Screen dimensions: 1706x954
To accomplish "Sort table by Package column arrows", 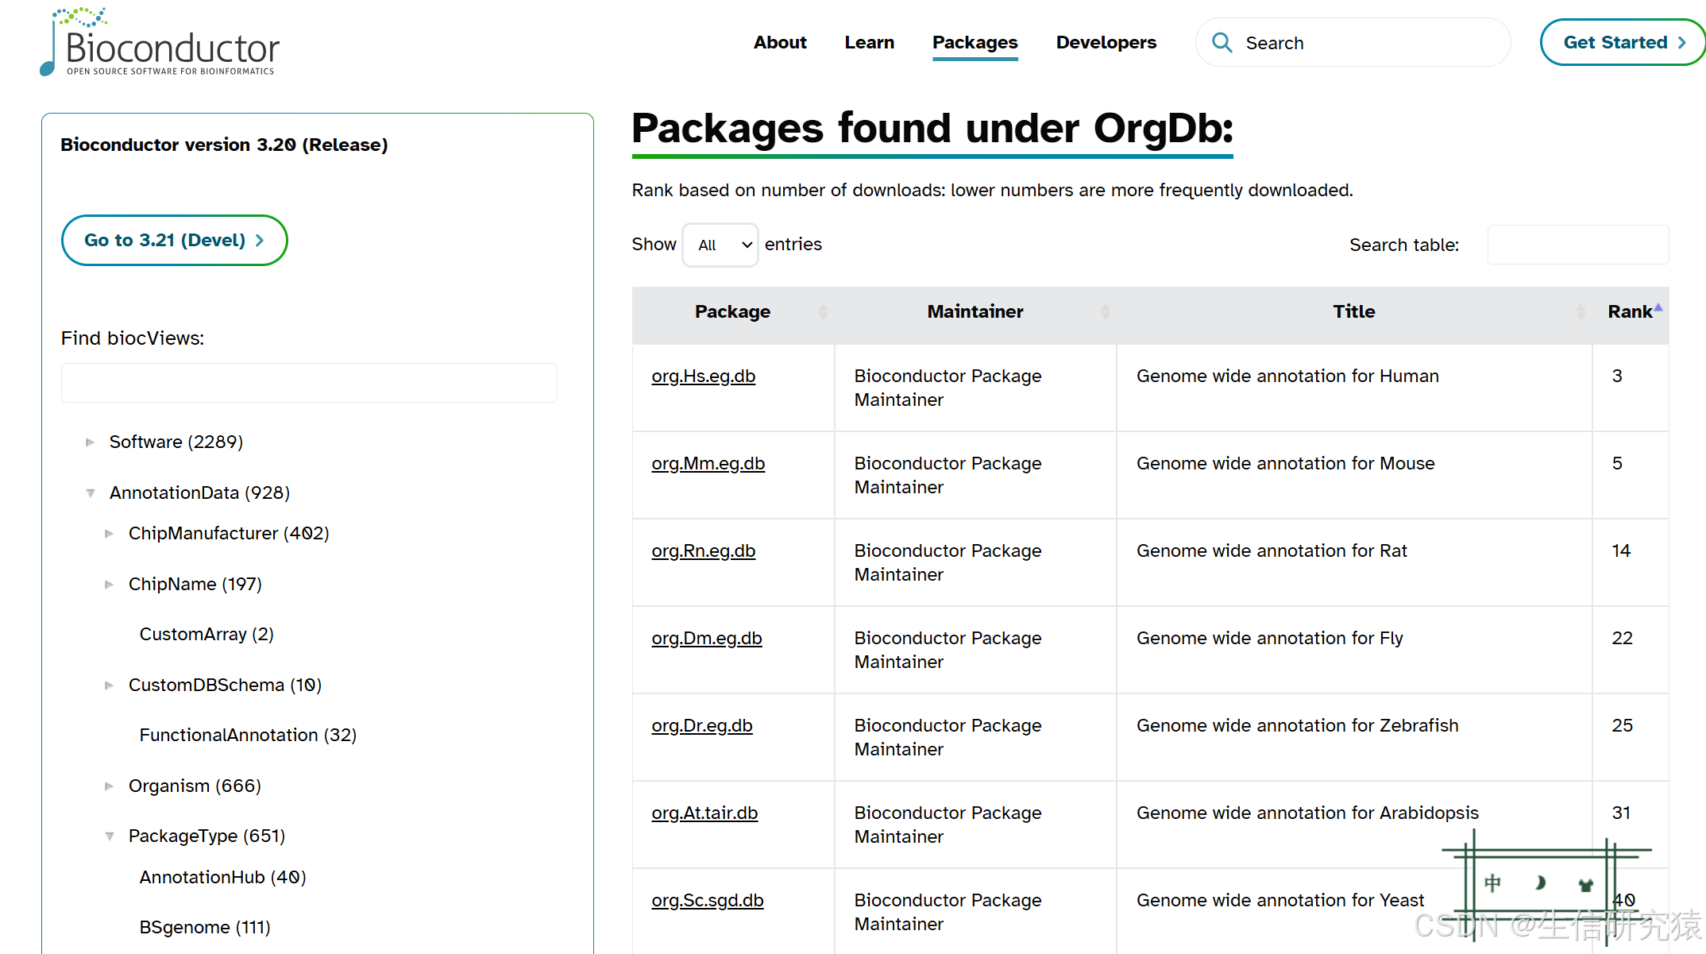I will click(x=823, y=312).
